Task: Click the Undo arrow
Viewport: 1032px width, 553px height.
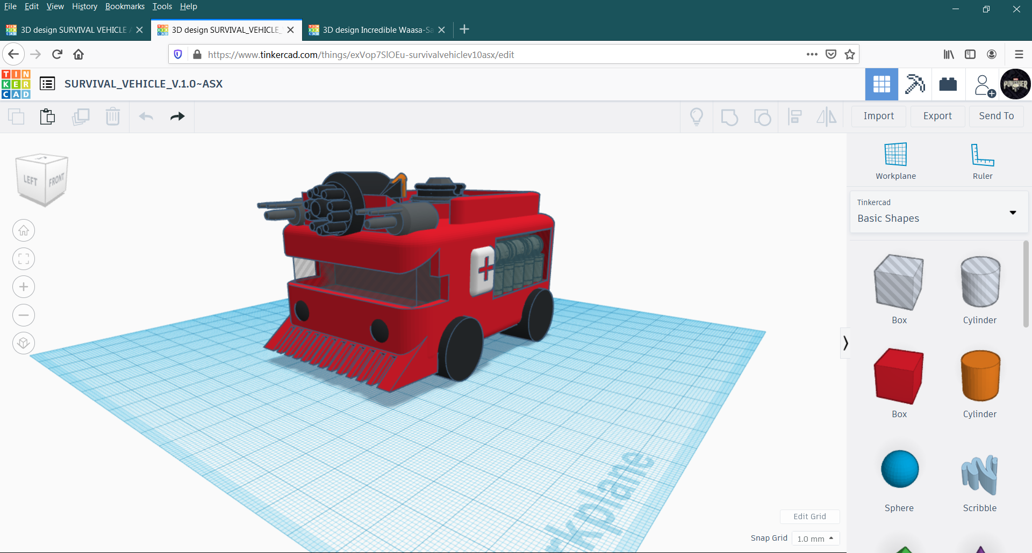Action: 146,117
